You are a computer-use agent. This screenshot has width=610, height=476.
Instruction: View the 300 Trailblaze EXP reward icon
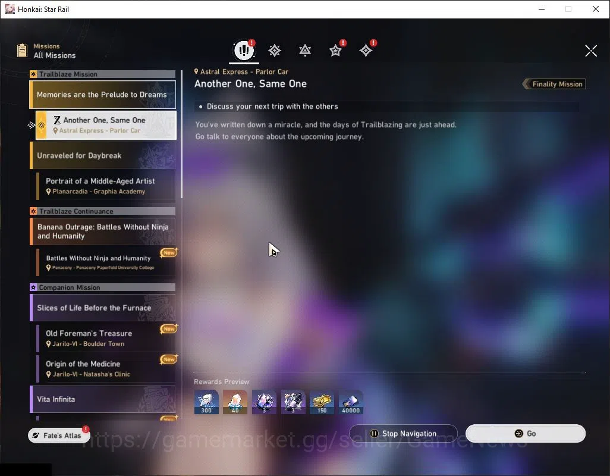pos(206,402)
